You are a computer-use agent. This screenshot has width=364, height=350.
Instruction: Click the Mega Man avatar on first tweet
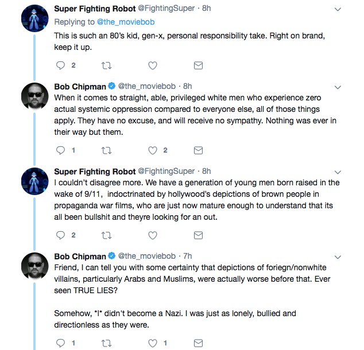point(35,18)
